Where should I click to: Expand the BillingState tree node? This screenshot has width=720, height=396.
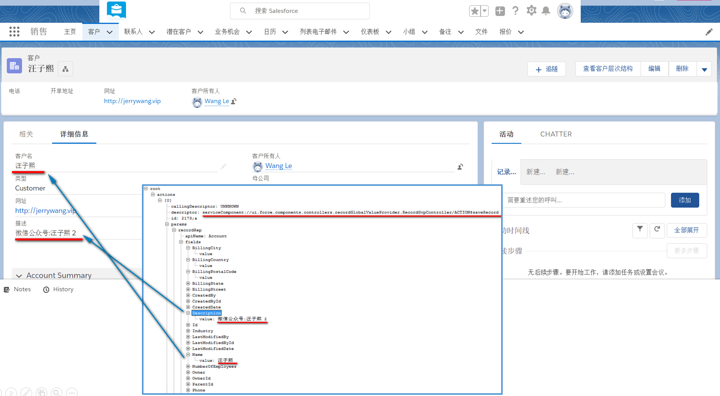[188, 284]
